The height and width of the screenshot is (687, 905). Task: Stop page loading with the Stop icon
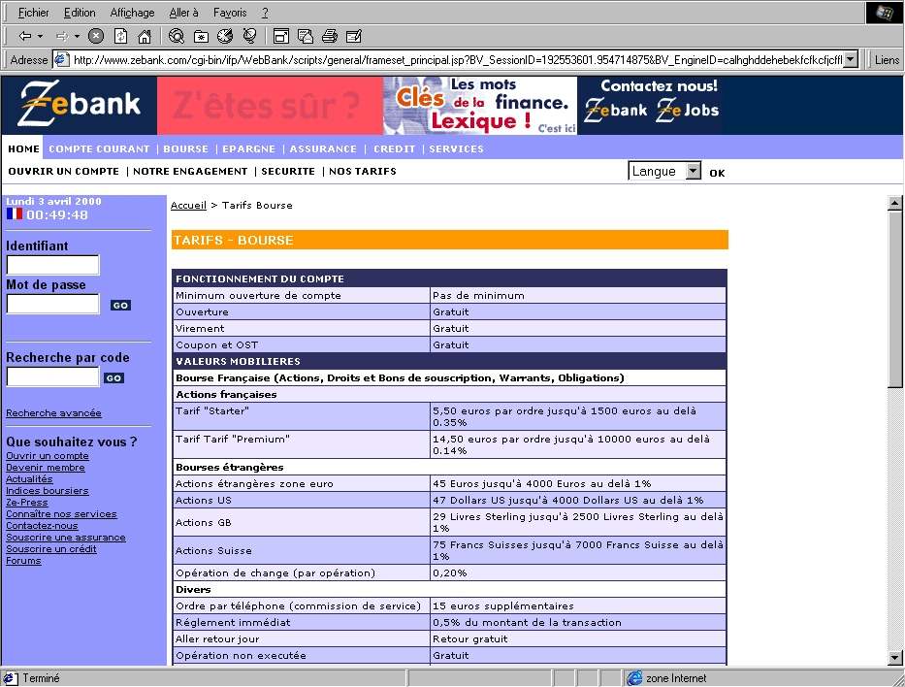(96, 36)
